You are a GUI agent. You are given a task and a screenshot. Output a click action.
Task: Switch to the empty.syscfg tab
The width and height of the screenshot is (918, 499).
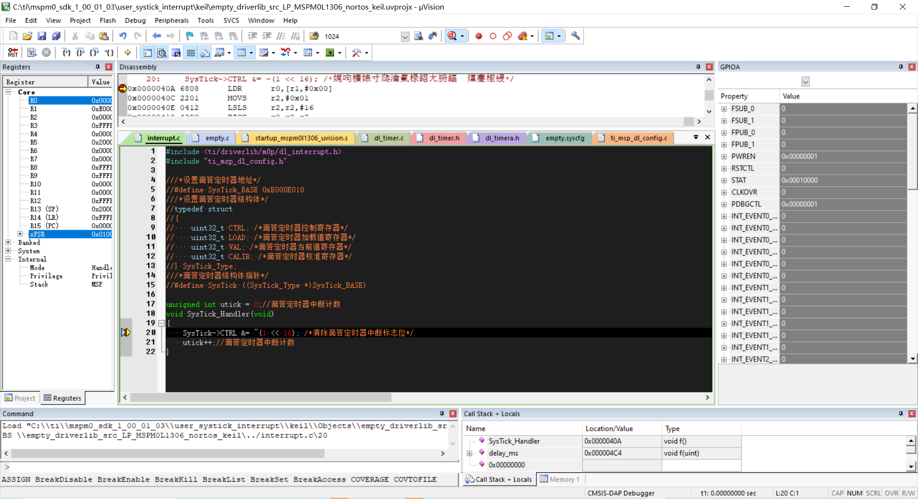click(x=559, y=138)
